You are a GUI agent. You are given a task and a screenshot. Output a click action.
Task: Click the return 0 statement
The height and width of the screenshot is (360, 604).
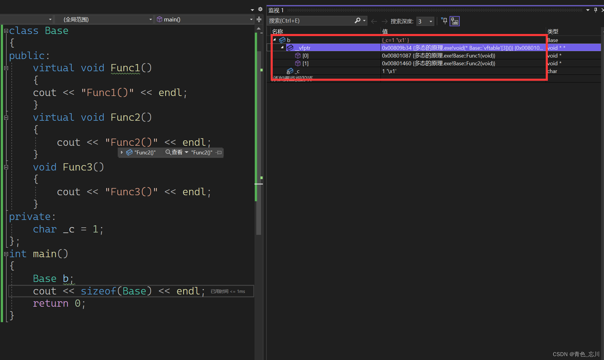pyautogui.click(x=59, y=303)
